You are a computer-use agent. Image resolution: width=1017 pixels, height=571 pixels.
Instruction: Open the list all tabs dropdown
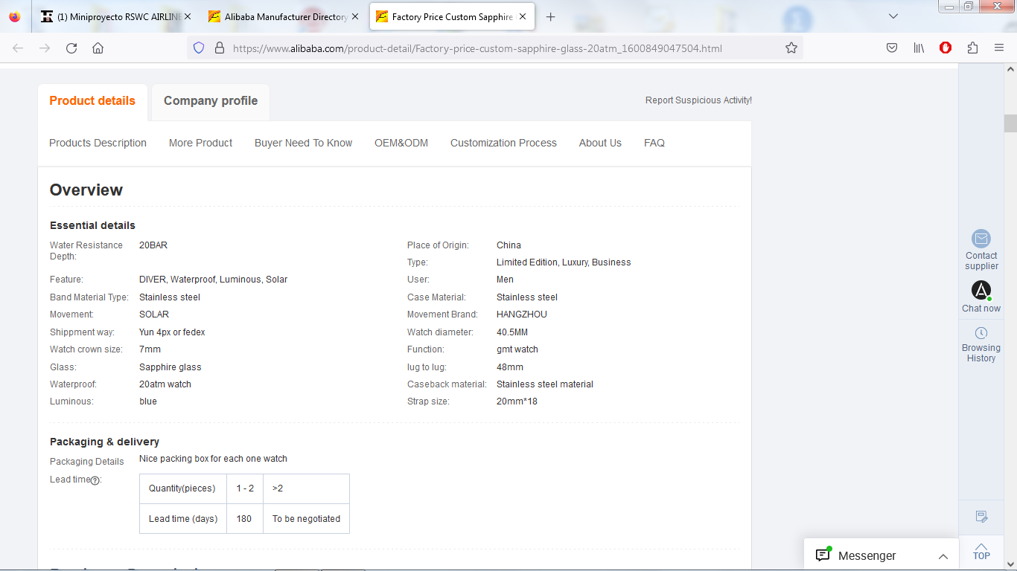tap(893, 16)
